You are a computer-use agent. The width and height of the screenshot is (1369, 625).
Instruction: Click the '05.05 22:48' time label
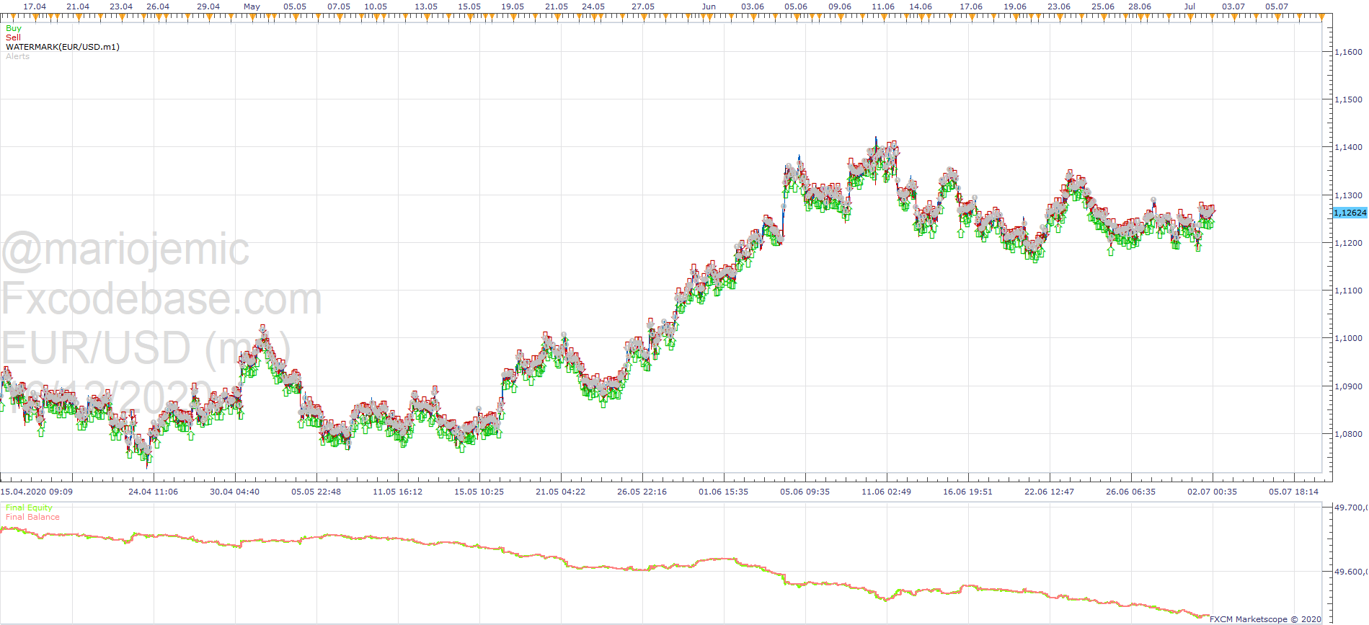316,492
